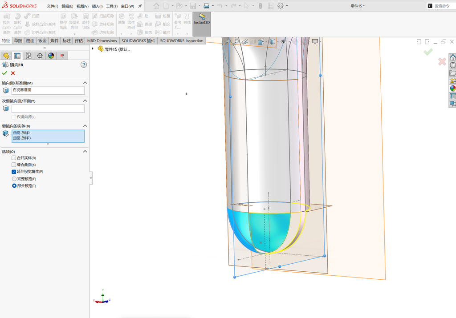Open the options gear icon
The width and height of the screenshot is (456, 318).
(x=281, y=6)
